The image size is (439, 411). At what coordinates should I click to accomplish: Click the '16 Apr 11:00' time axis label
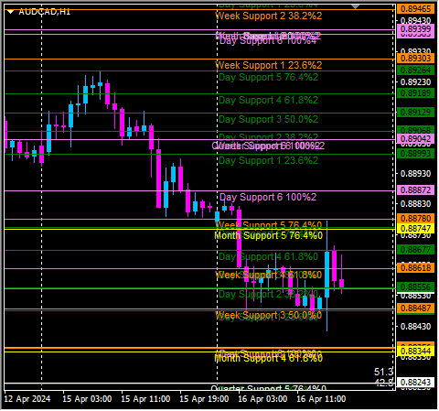[321, 399]
